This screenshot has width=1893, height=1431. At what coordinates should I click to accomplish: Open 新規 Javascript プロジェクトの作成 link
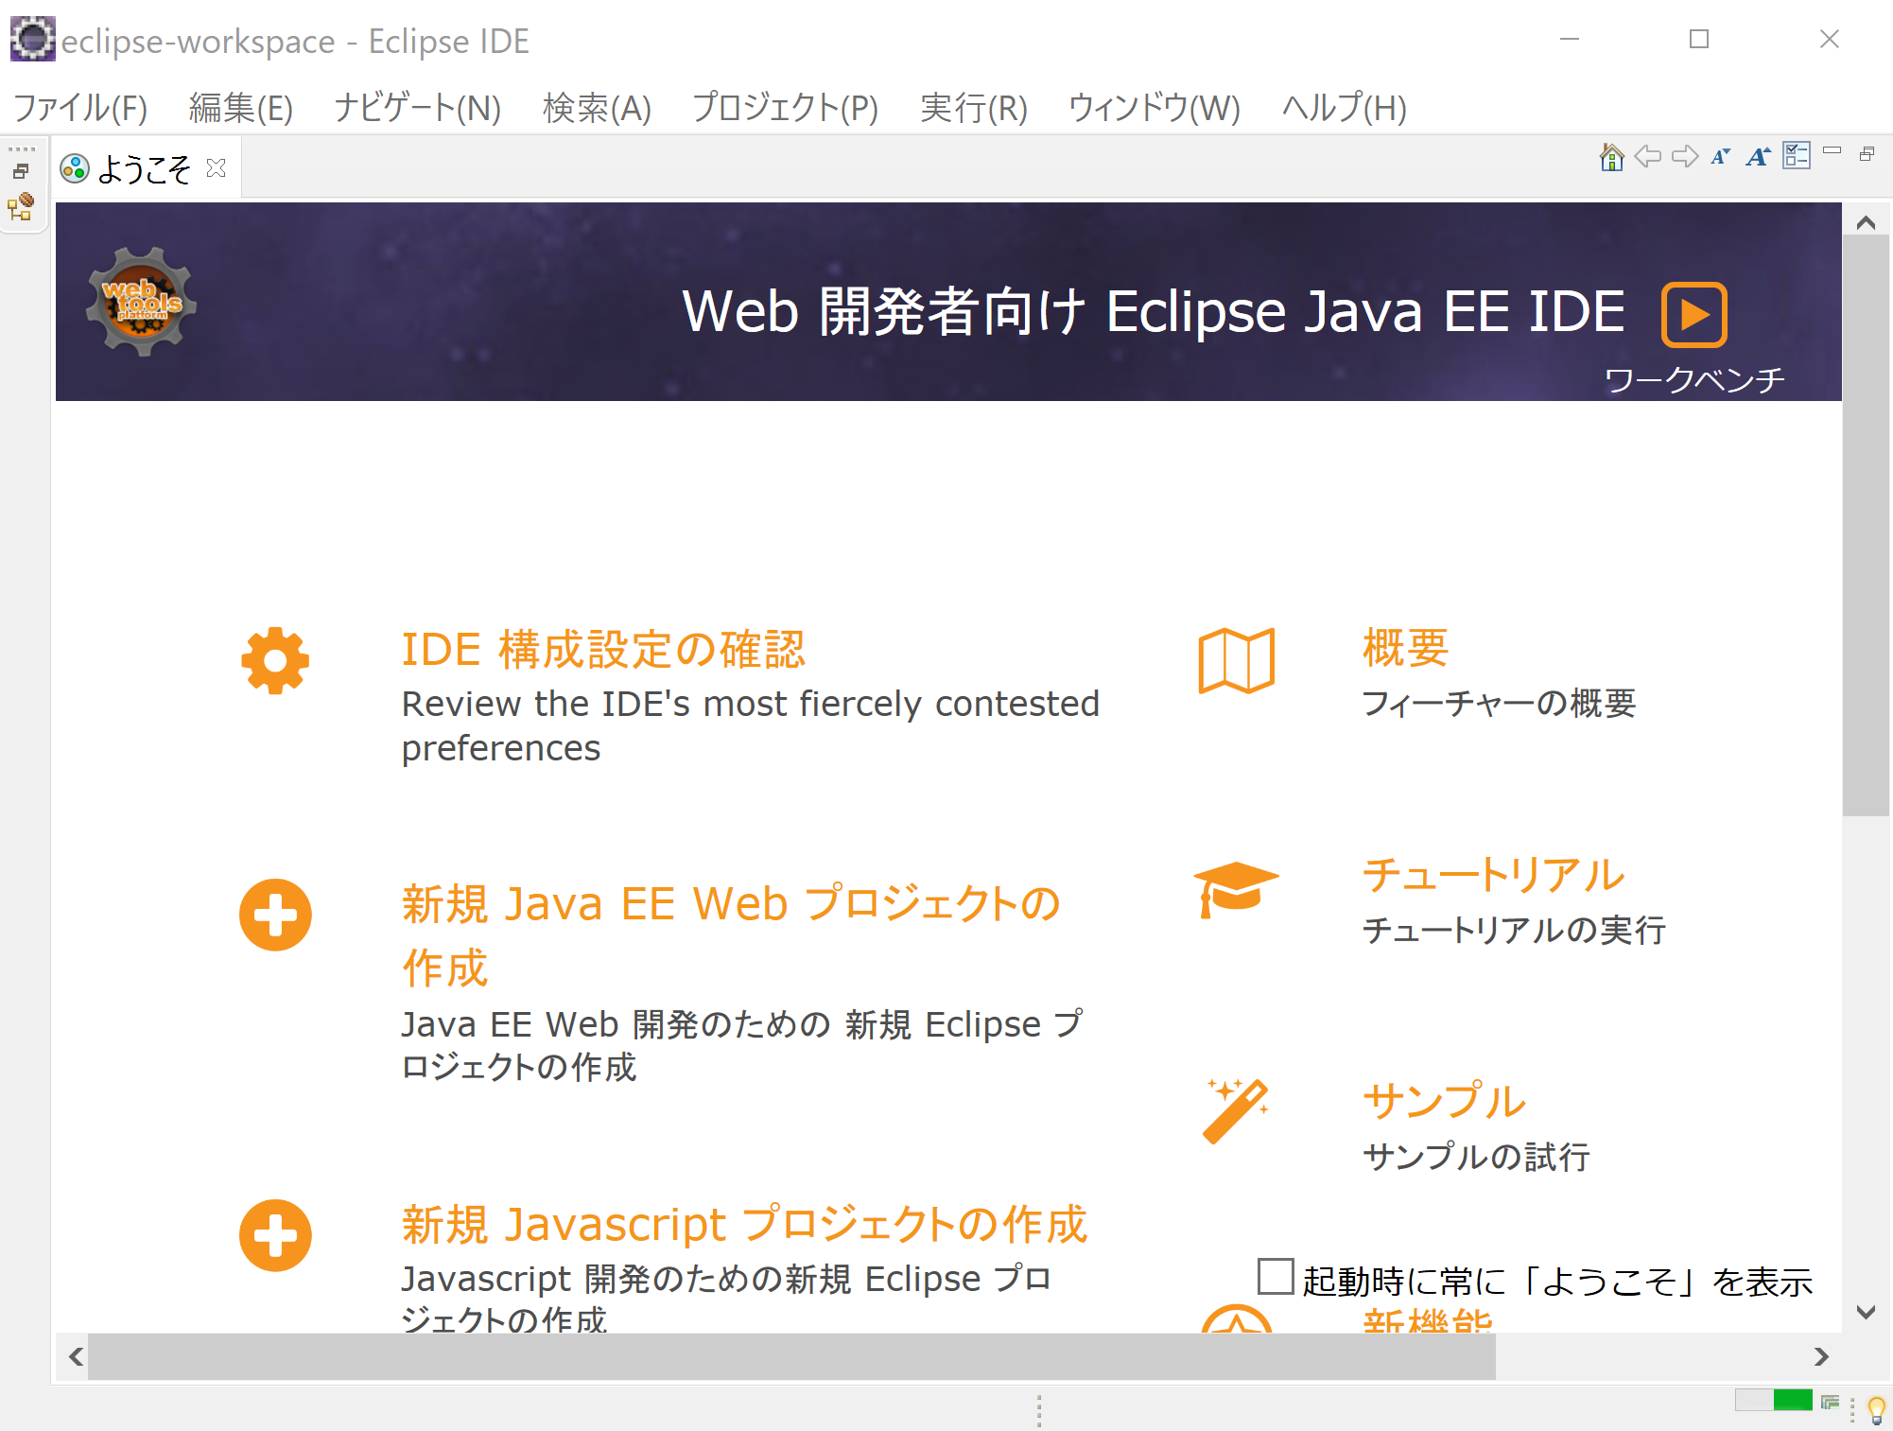point(744,1224)
